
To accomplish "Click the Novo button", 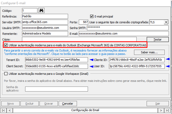I will click(10, 104).
